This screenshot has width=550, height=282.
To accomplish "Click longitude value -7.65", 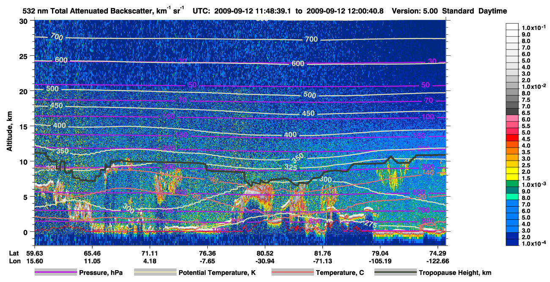I will tap(206, 261).
